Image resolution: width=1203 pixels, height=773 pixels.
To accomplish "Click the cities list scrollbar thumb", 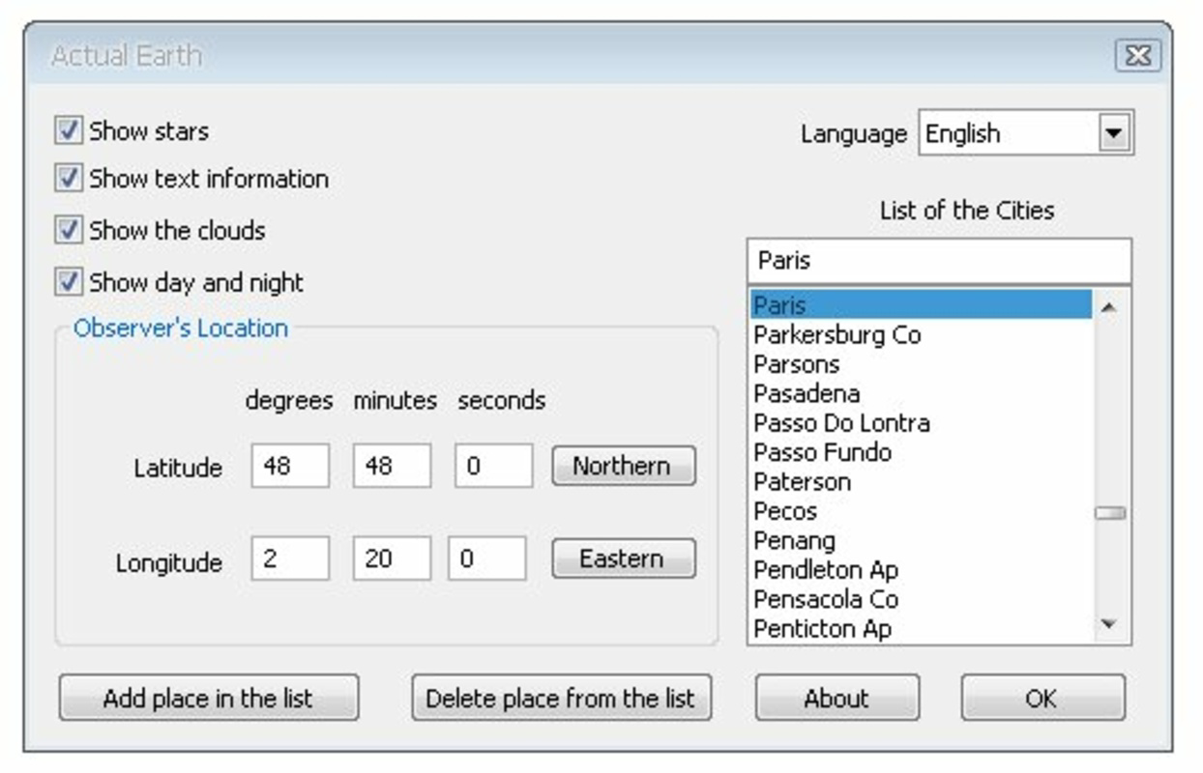I will [1110, 513].
